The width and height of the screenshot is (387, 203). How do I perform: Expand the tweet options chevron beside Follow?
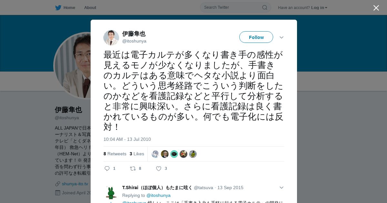pos(282,37)
